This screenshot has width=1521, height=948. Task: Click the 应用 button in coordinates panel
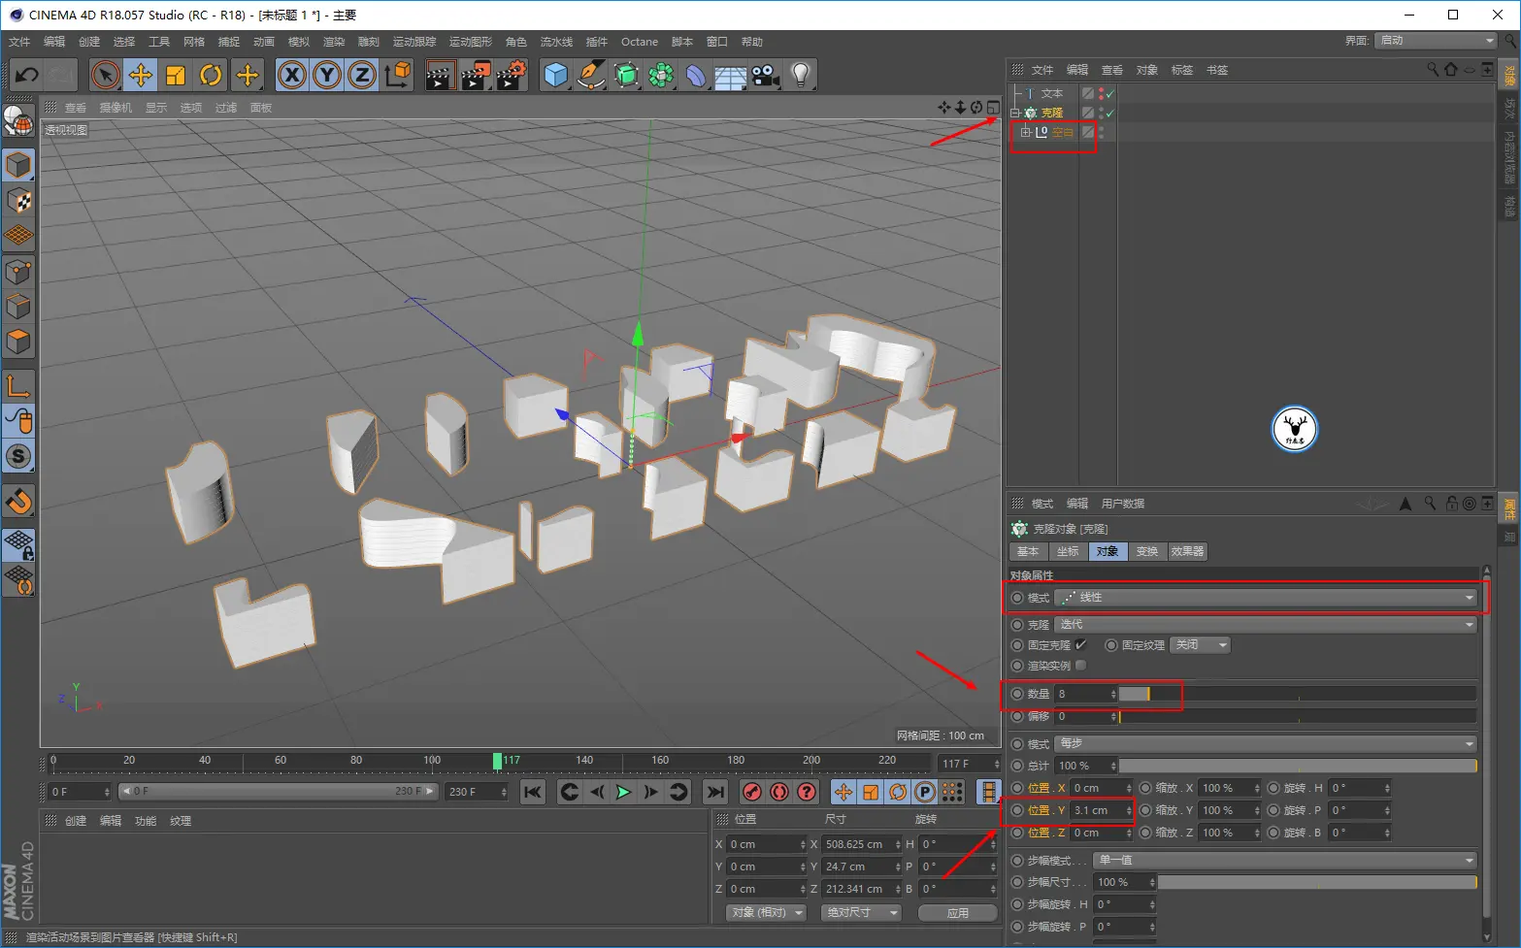pos(958,913)
